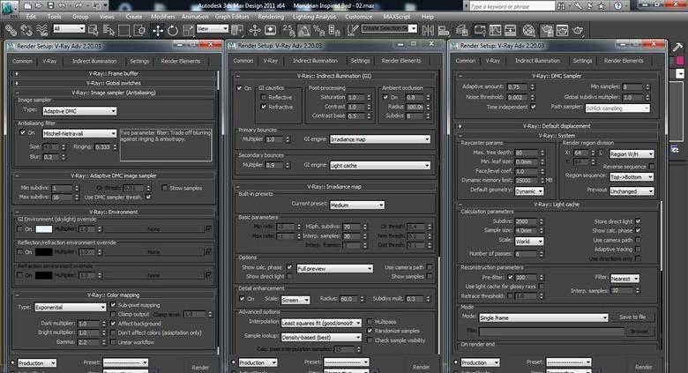This screenshot has height=373, width=688.
Task: Enable the Linear workflow checkbox
Action: click(x=113, y=342)
